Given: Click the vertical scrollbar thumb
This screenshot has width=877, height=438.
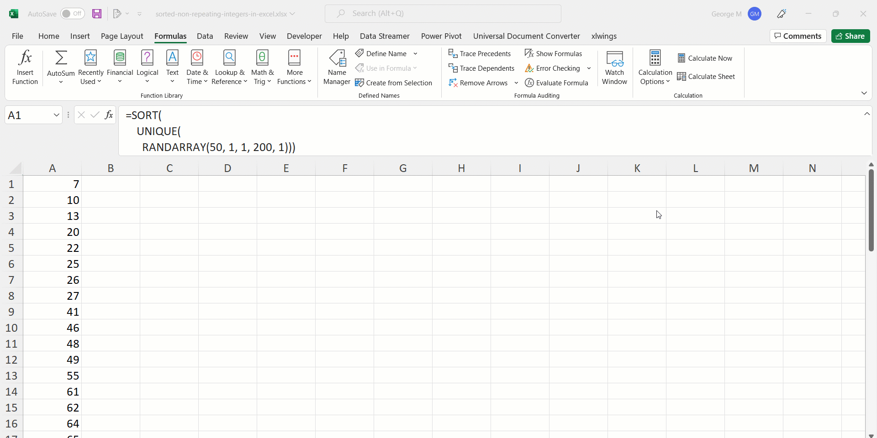Looking at the screenshot, I should tap(871, 210).
